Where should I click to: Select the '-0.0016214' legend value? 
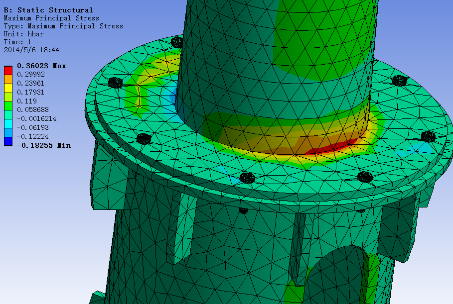click(x=37, y=118)
